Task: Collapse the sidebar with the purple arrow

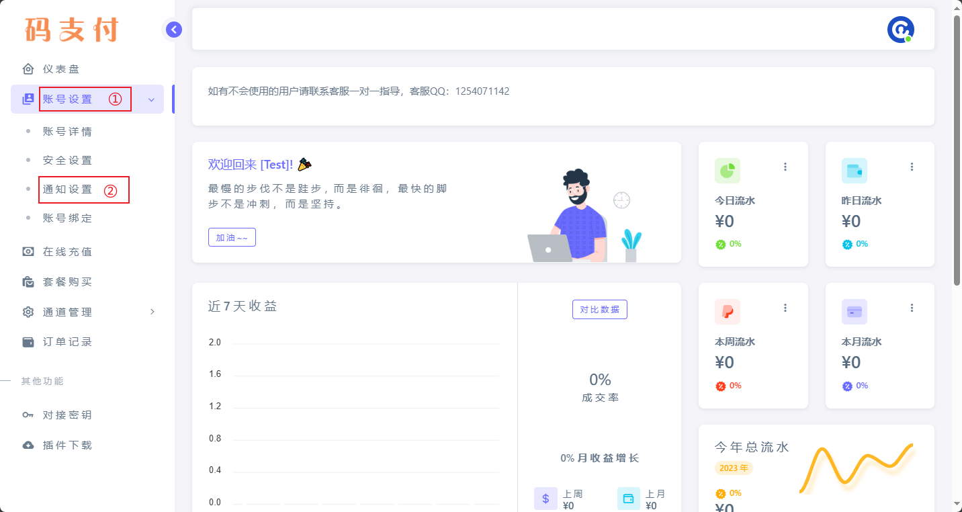Action: coord(174,29)
